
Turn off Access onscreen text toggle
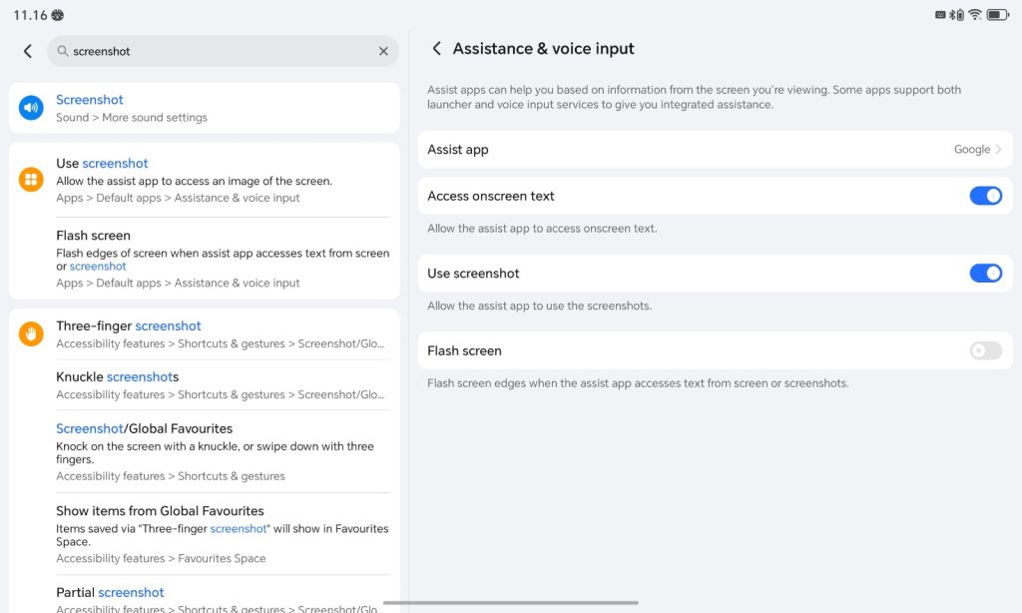(x=985, y=196)
